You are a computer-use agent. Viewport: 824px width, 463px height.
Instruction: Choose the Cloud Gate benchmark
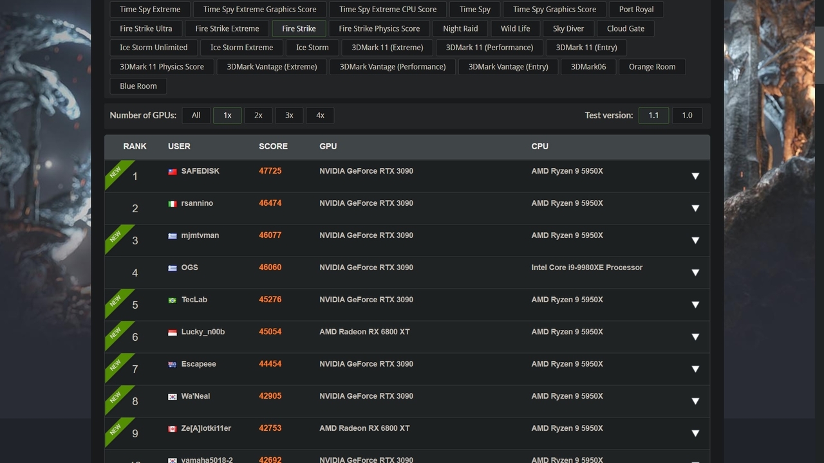click(x=626, y=29)
